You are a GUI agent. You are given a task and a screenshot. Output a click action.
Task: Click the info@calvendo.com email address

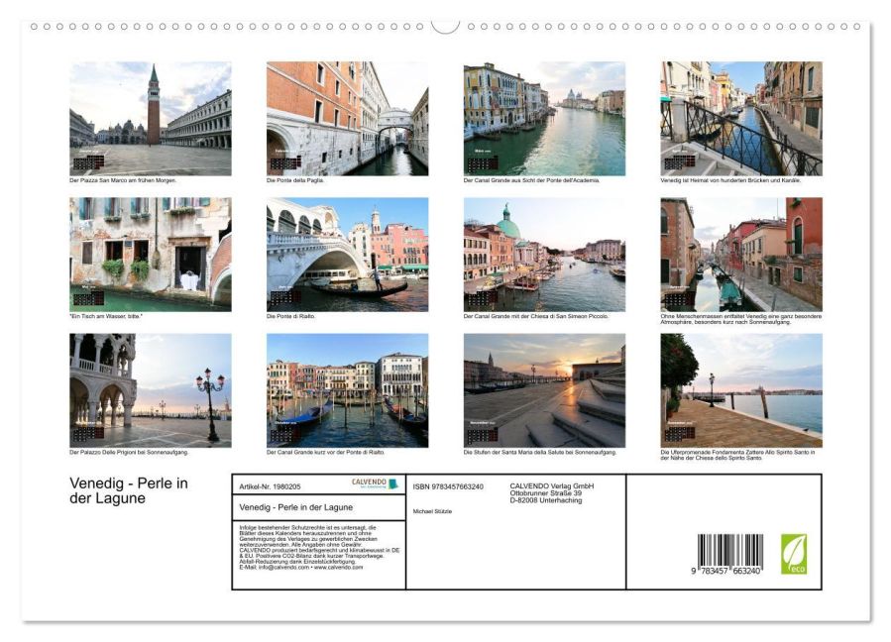tap(283, 568)
